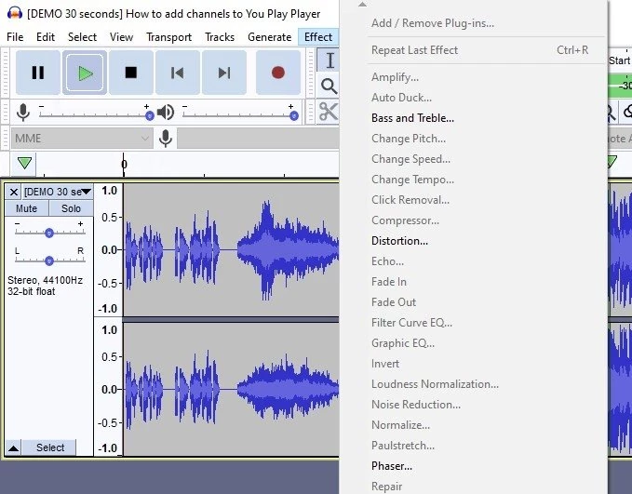This screenshot has width=632, height=494.
Task: Close the track with its X button
Action: (13, 192)
